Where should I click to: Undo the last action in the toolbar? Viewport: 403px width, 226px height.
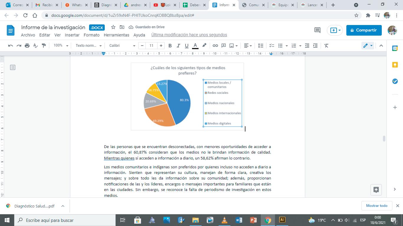[x=11, y=46]
